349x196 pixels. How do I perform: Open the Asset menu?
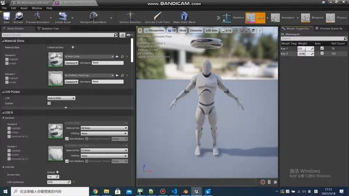(x=24, y=8)
